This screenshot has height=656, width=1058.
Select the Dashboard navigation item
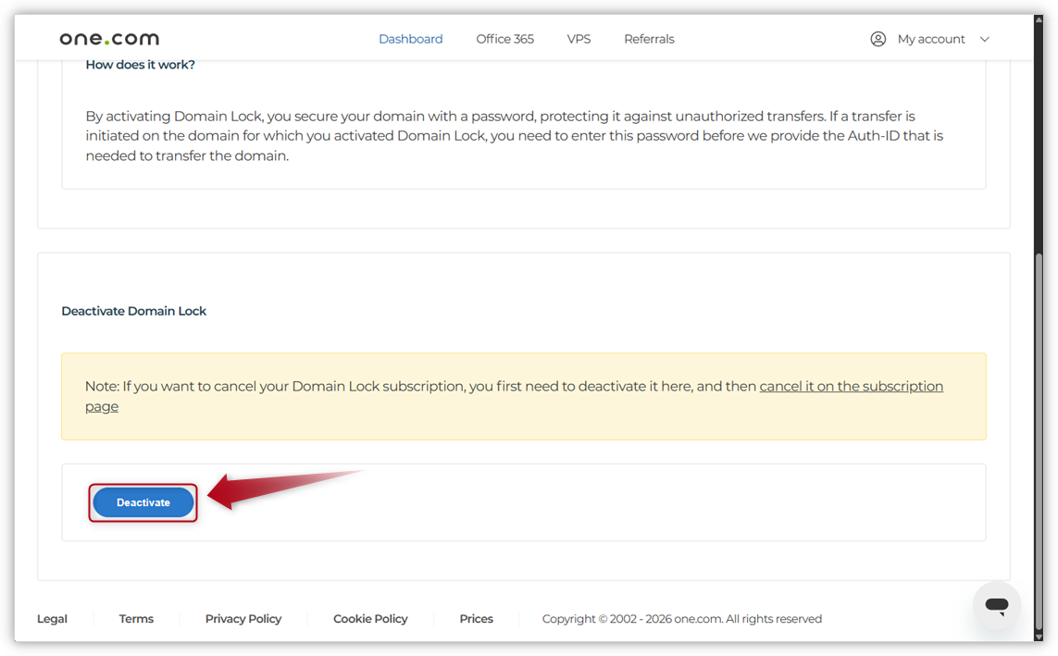[410, 39]
